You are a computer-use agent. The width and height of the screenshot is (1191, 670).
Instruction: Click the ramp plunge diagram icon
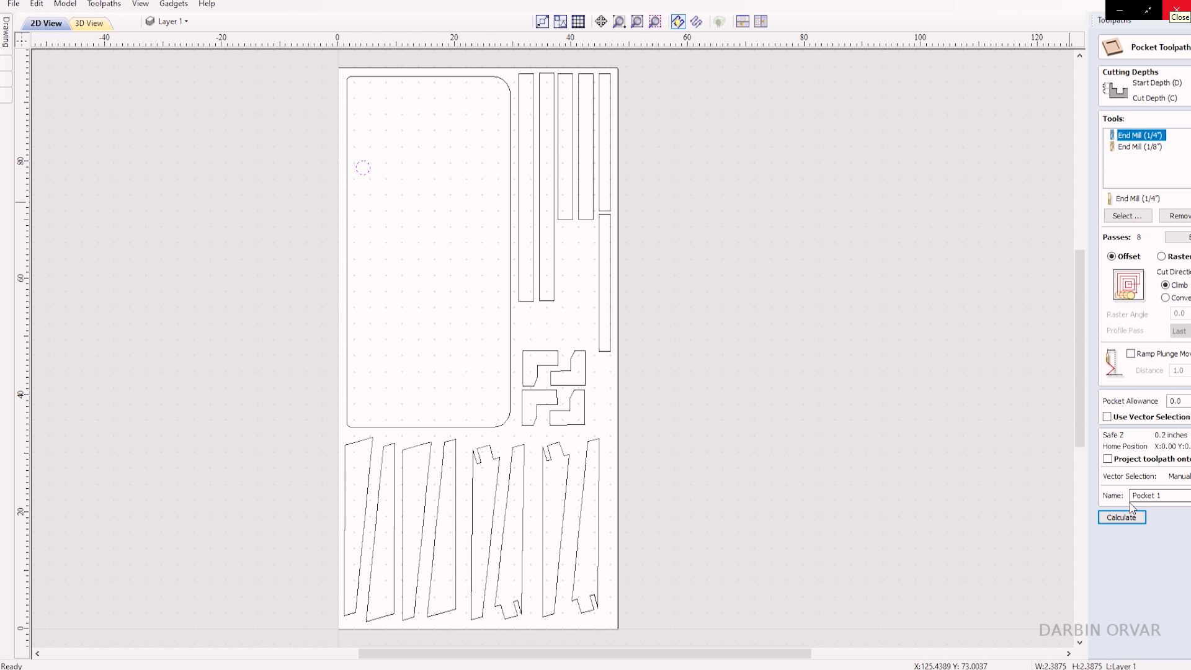tap(1113, 362)
